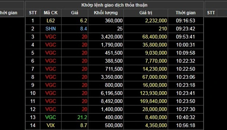The width and height of the screenshot is (227, 130).
Task: Click the Giá column header
Action: [75, 13]
